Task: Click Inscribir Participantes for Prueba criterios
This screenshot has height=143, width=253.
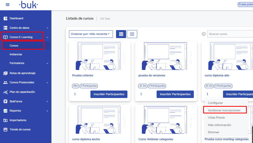Action: tap(109, 94)
